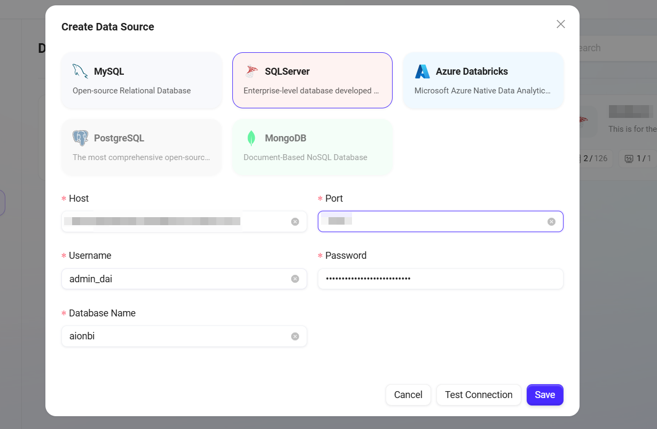
Task: Click the Azure Databricks logo icon
Action: 422,71
